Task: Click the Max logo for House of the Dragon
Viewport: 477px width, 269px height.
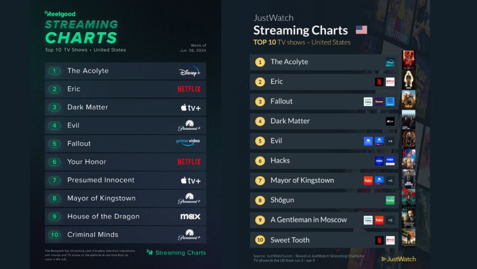Action: 190,216
